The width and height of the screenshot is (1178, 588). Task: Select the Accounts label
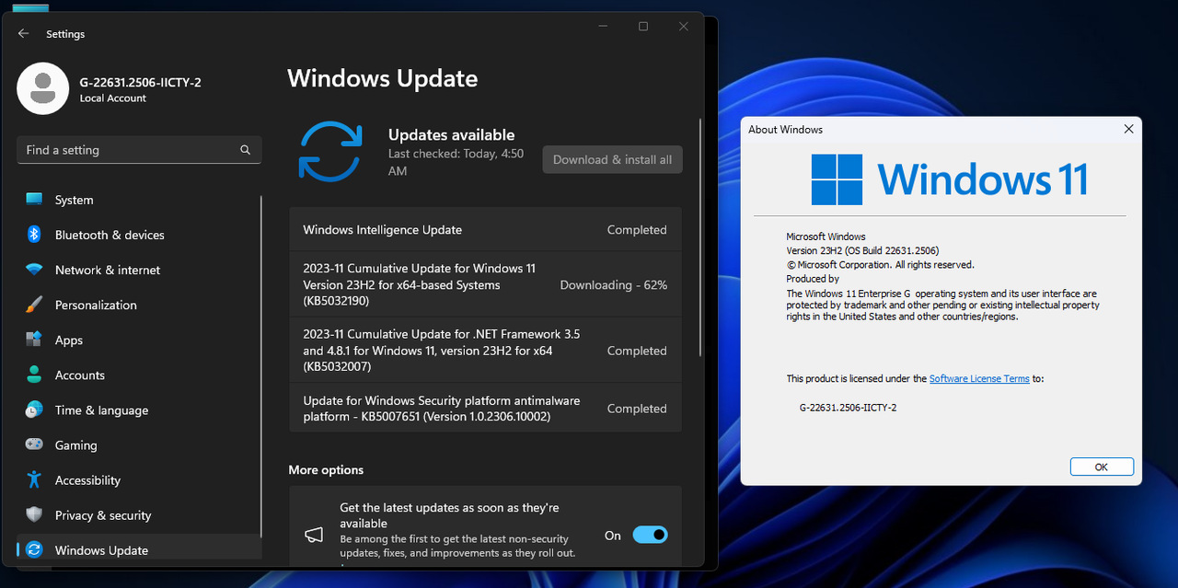pos(80,375)
